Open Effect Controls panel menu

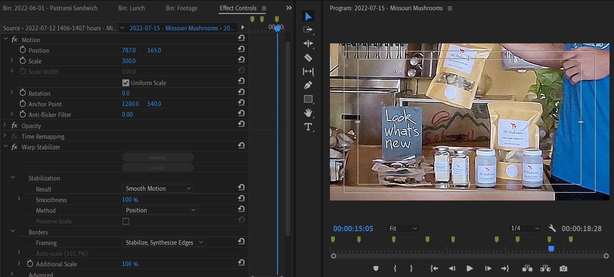264,8
